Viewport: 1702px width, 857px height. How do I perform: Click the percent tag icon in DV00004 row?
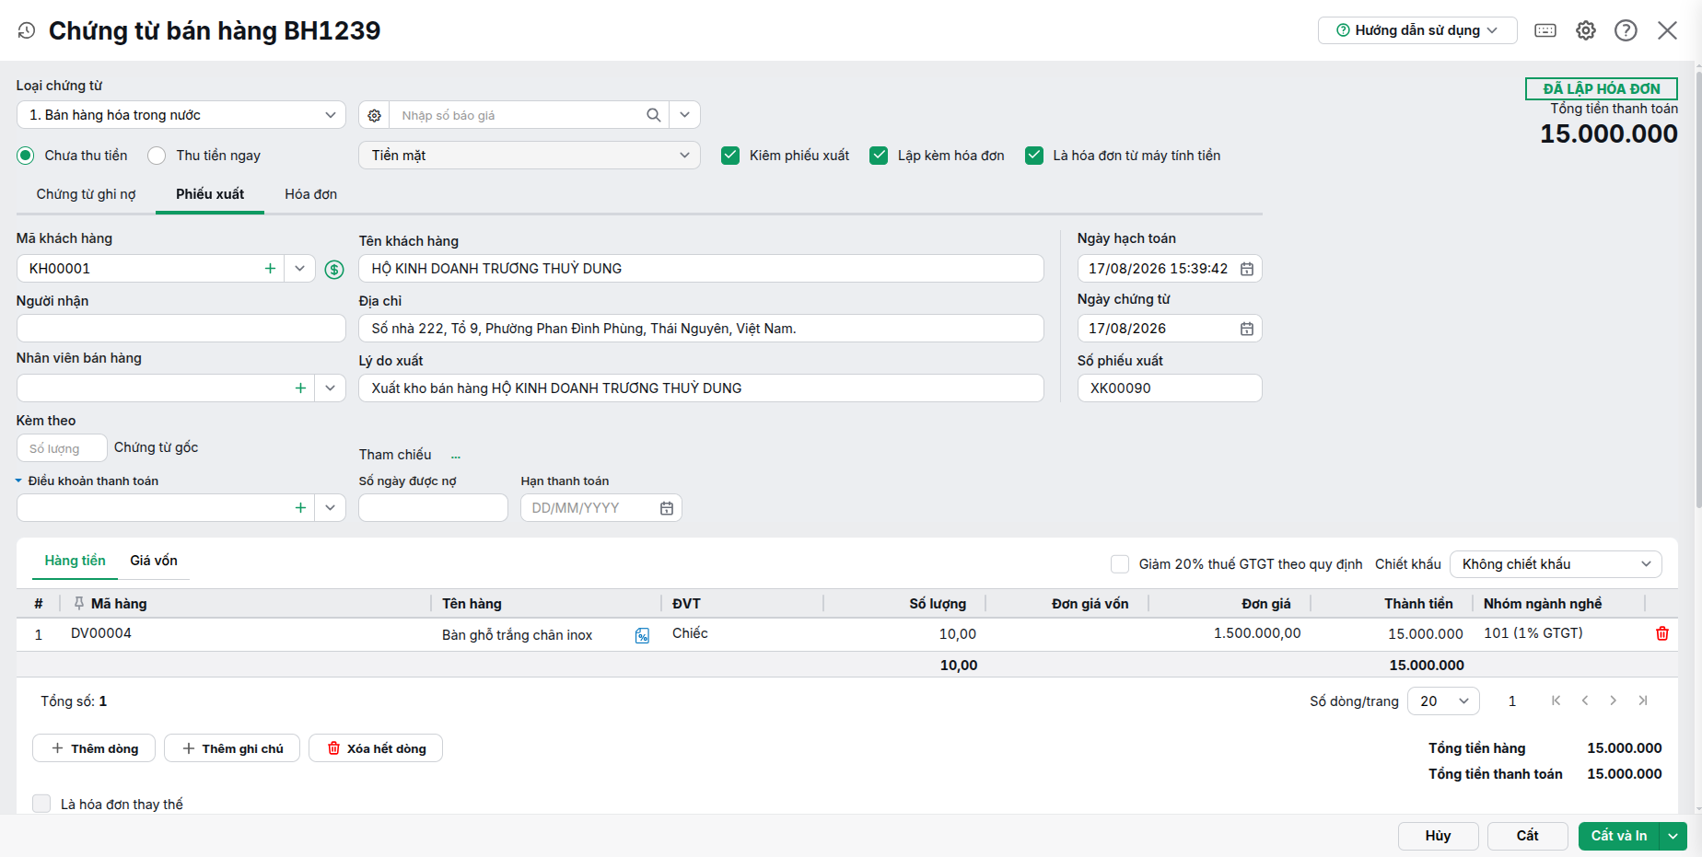[642, 635]
